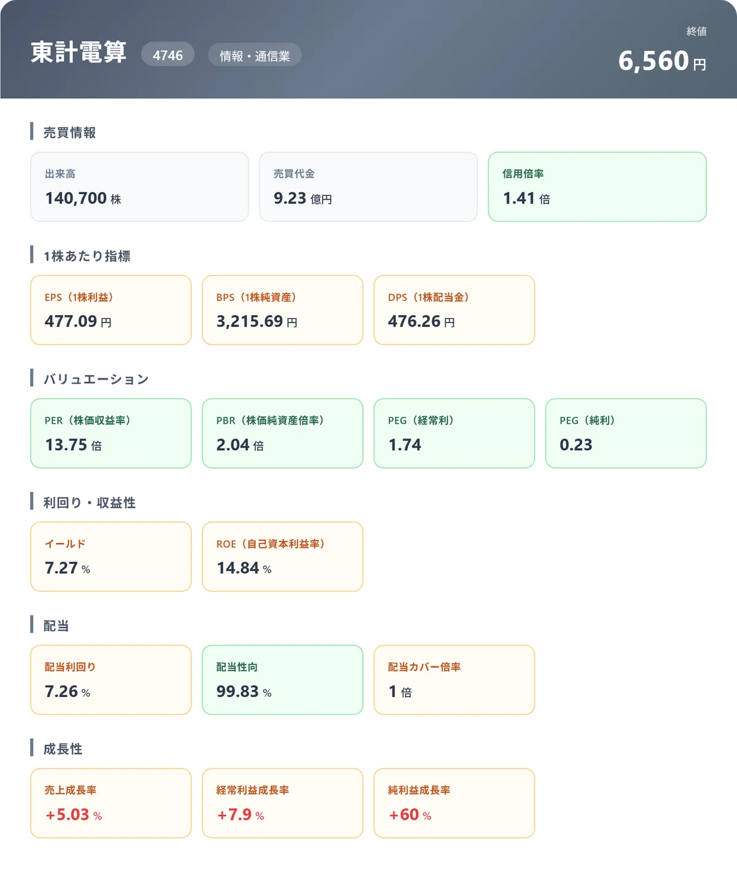737x869 pixels.
Task: Select the ROE(自己資本利益率) card
Action: coord(283,557)
